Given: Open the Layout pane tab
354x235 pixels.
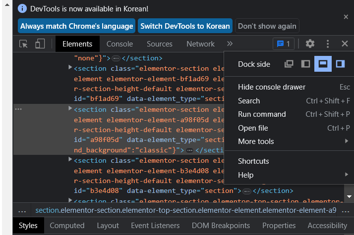Looking at the screenshot, I should [x=108, y=226].
